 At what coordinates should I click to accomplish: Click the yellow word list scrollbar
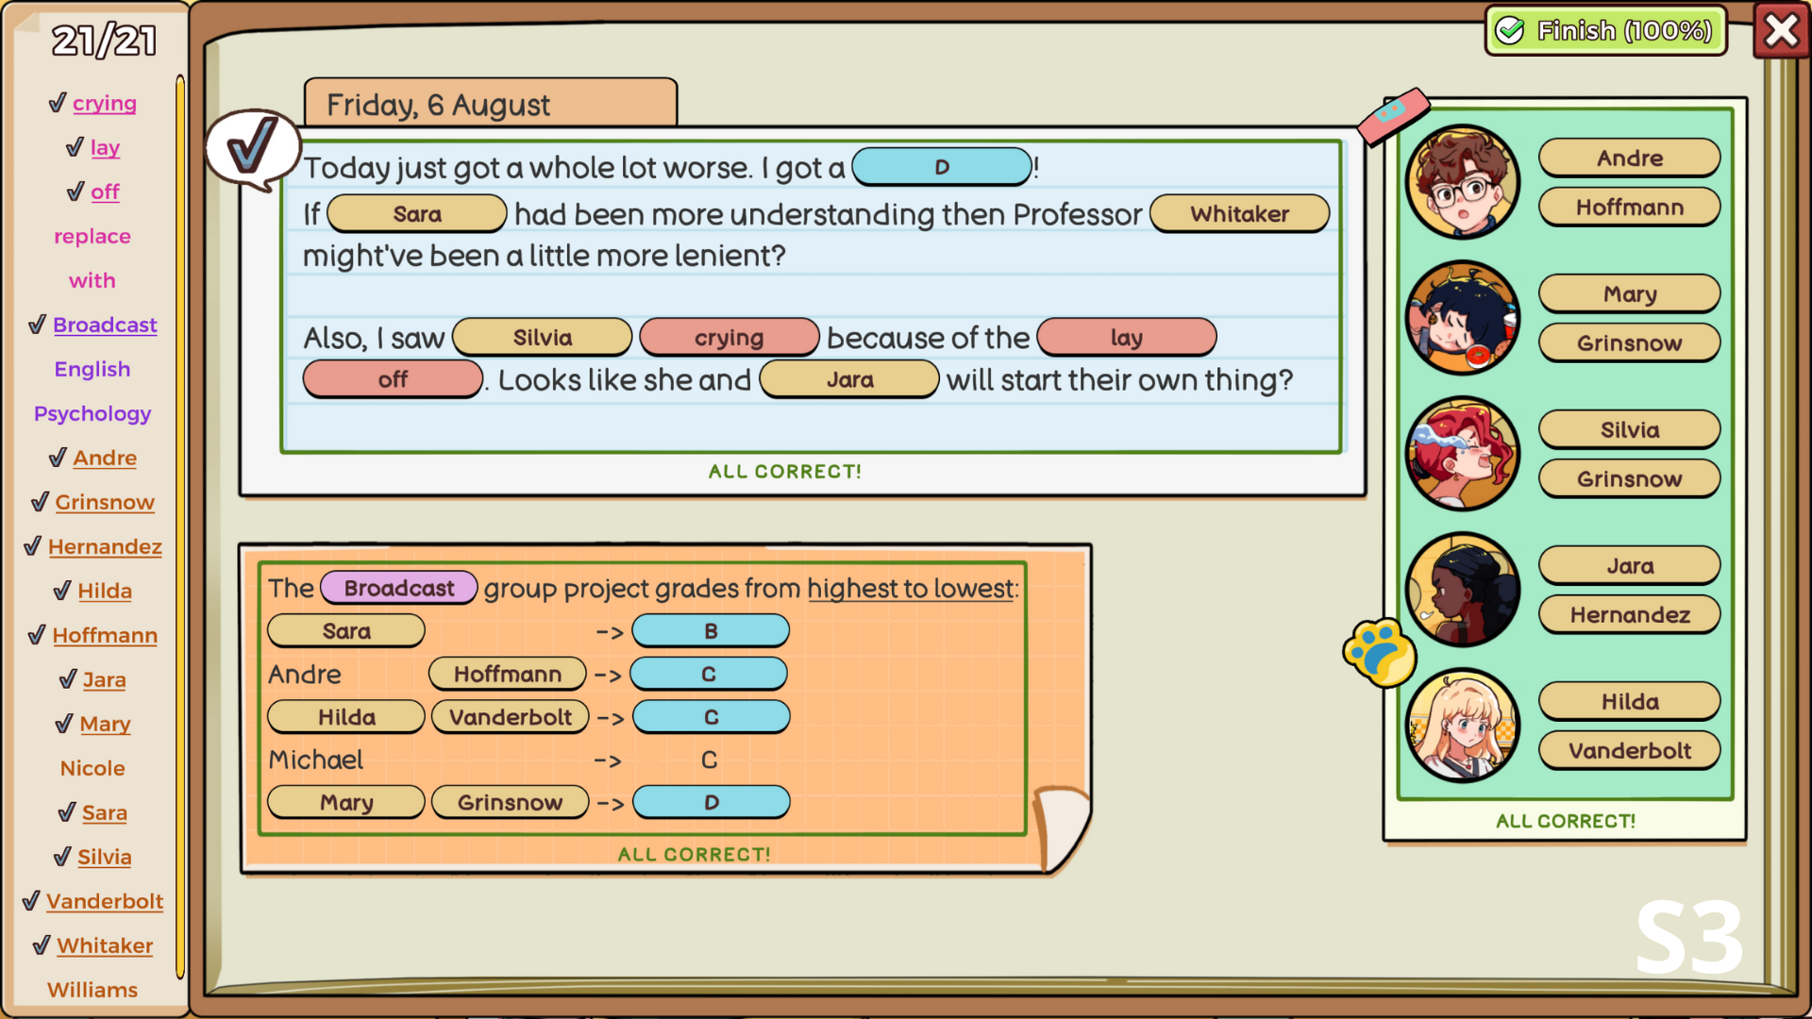179,528
